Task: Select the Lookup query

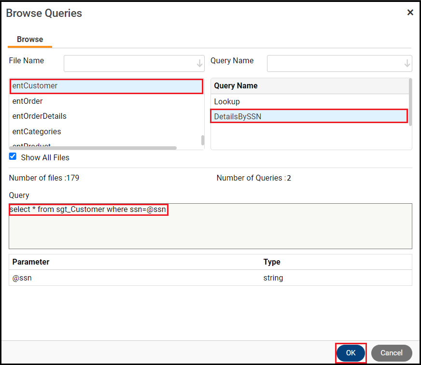Action: click(227, 102)
